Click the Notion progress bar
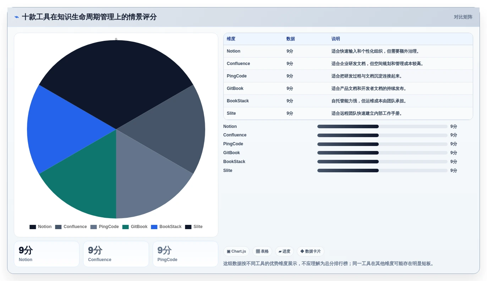The image size is (487, 281). (382, 126)
